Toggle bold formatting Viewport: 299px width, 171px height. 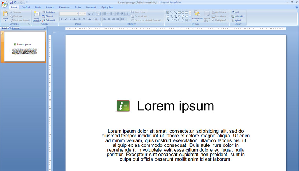pyautogui.click(x=62, y=19)
